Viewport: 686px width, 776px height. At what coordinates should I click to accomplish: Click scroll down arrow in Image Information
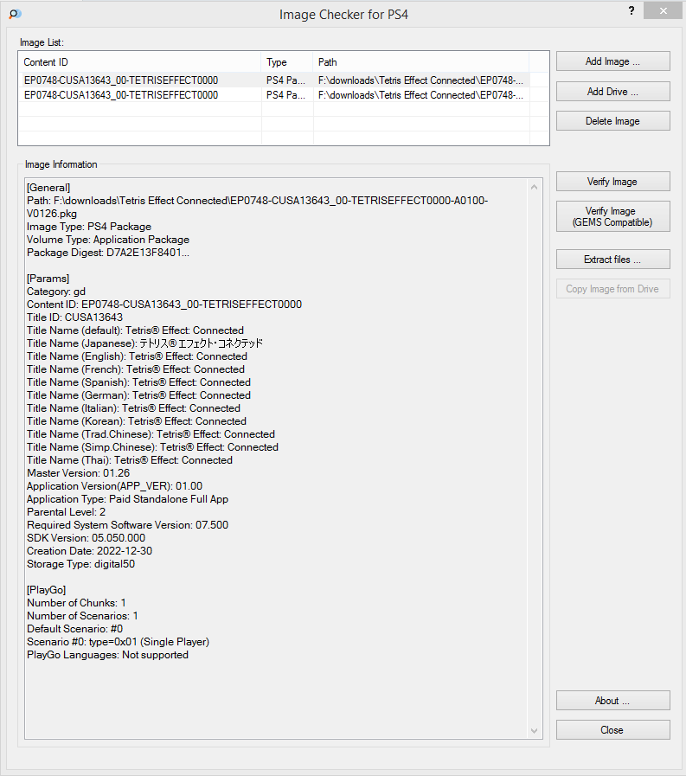coord(534,730)
